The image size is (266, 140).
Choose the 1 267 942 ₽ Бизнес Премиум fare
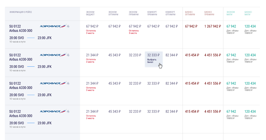click(x=212, y=26)
